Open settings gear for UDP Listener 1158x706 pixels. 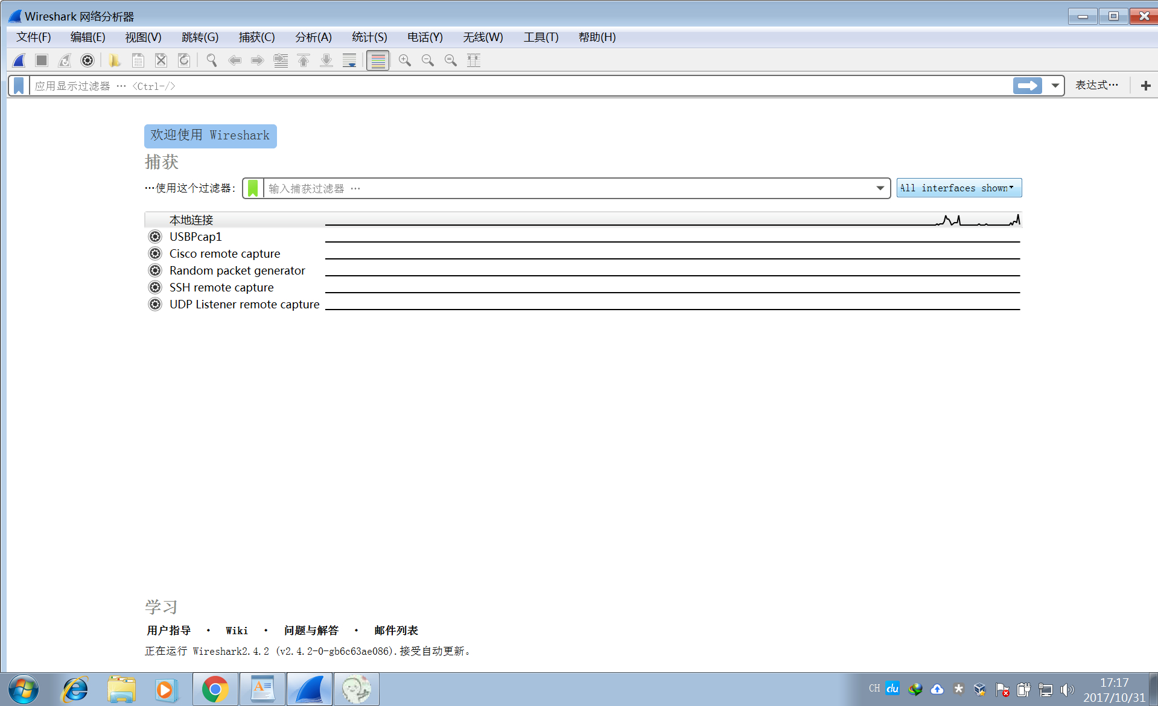point(155,304)
